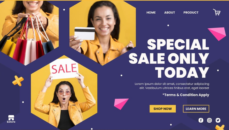Select the PRODUCT menu item
Viewport: 229px width, 130px height.
coord(191,13)
